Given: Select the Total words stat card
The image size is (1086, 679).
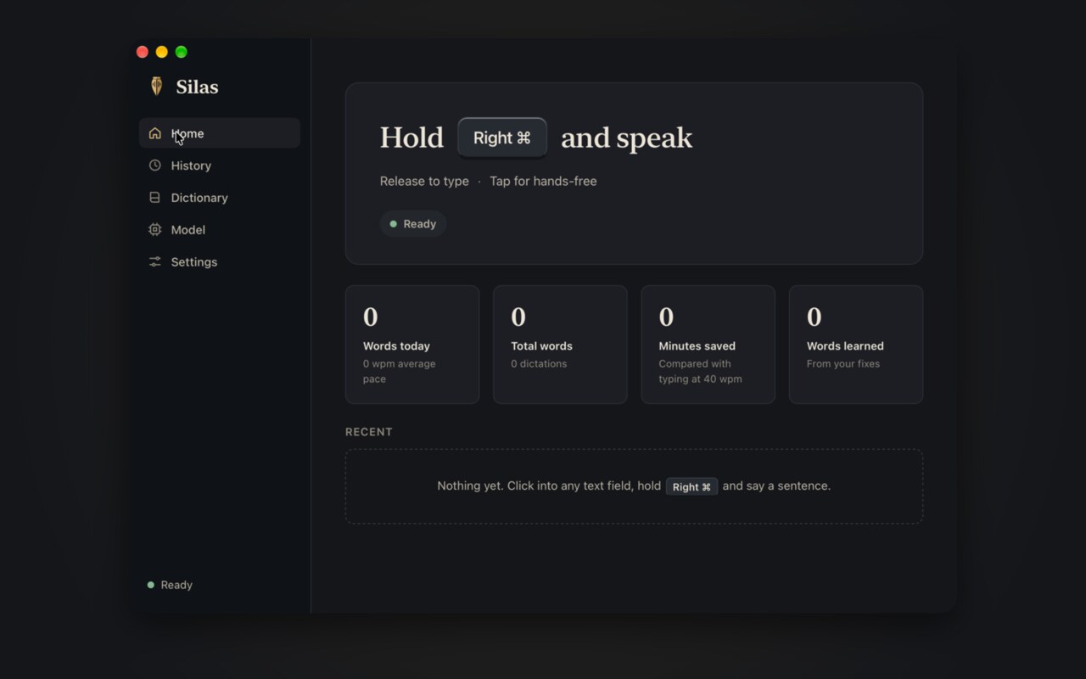Looking at the screenshot, I should (x=560, y=345).
